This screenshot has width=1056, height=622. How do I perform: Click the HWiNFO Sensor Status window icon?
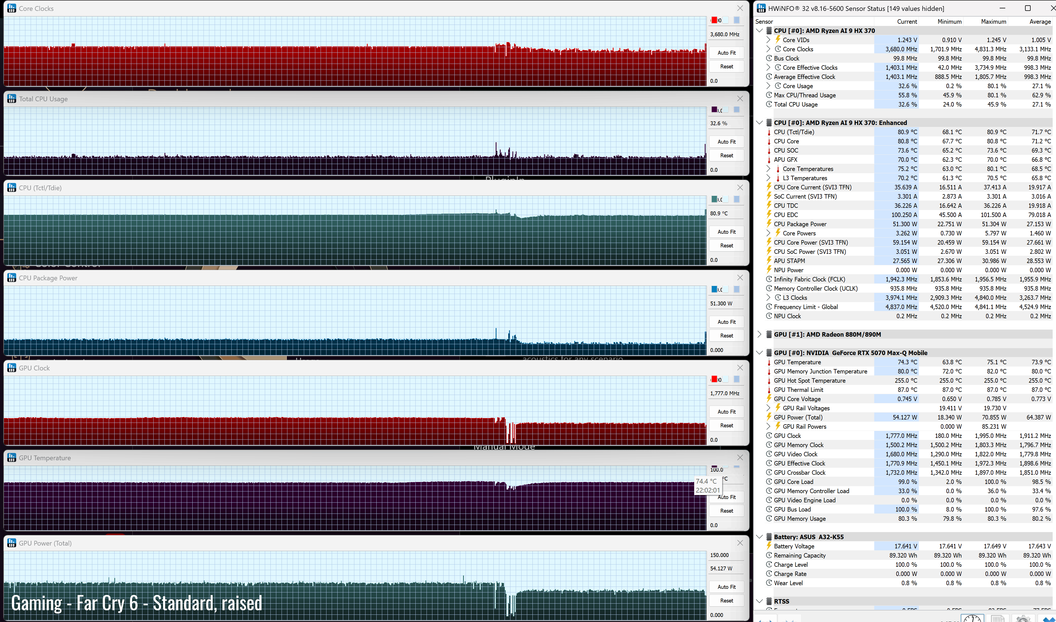pyautogui.click(x=761, y=8)
